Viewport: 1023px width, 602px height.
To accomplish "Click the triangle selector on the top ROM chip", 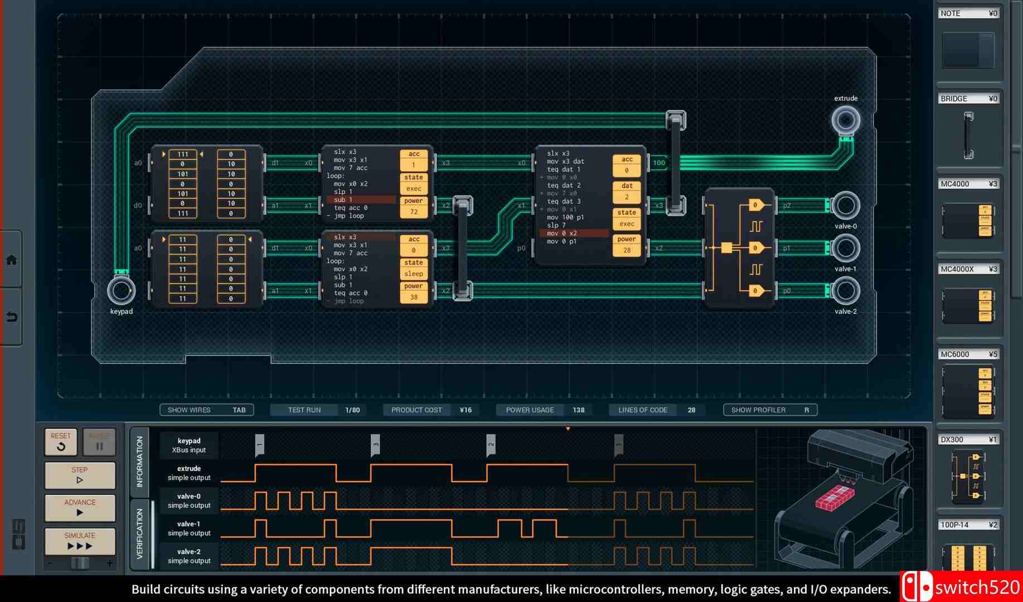I will (x=162, y=154).
